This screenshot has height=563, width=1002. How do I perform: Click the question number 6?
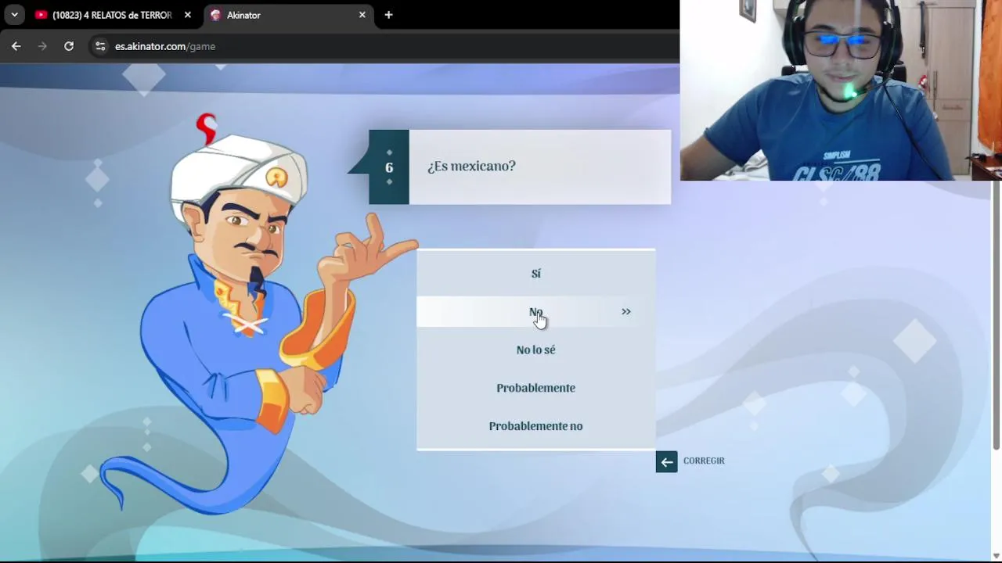(389, 167)
